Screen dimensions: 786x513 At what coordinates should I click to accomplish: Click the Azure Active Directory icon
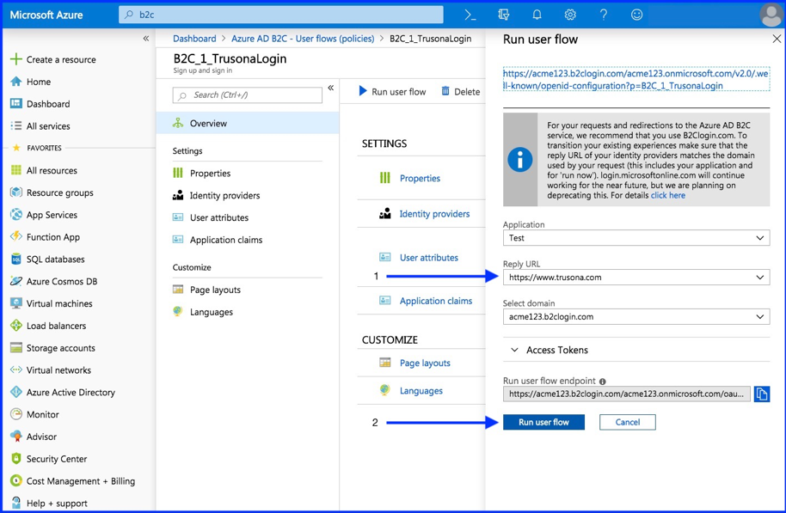pyautogui.click(x=16, y=392)
